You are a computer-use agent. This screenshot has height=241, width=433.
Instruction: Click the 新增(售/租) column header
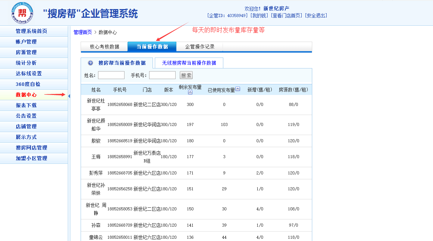pos(260,90)
